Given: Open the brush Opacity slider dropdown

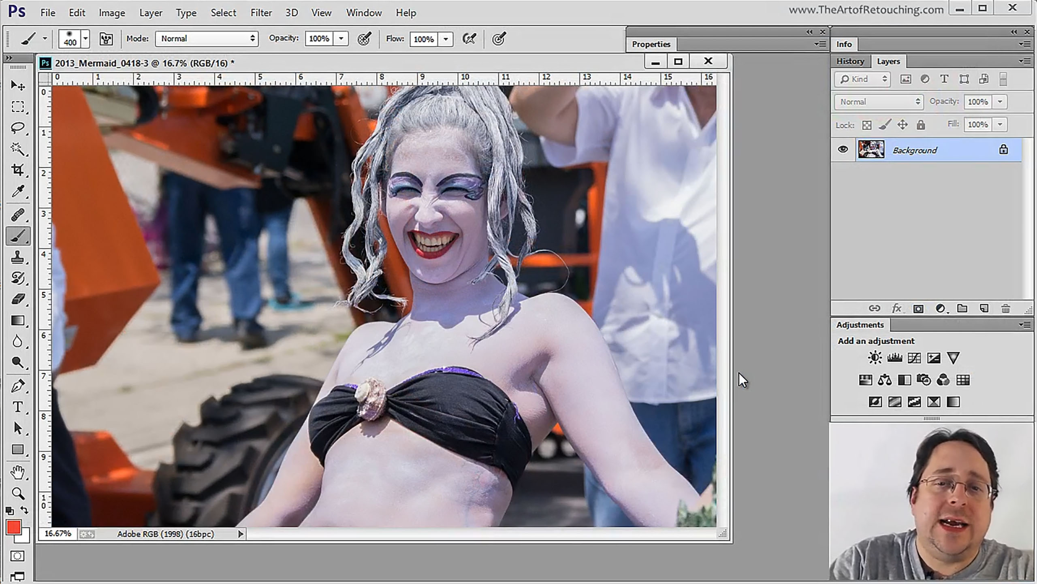Looking at the screenshot, I should coord(341,39).
